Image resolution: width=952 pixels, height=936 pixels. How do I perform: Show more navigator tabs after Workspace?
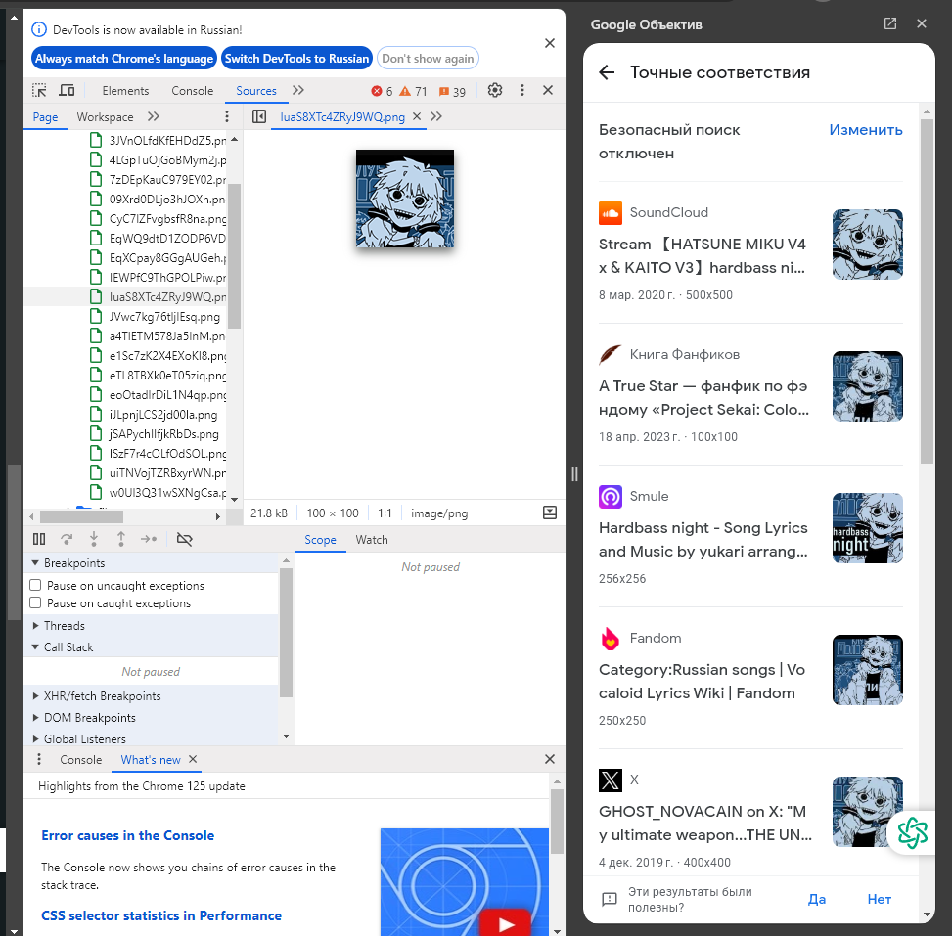point(153,116)
